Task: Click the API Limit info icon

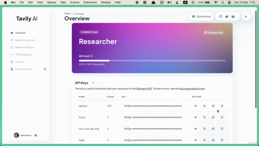Action: [x=92, y=56]
